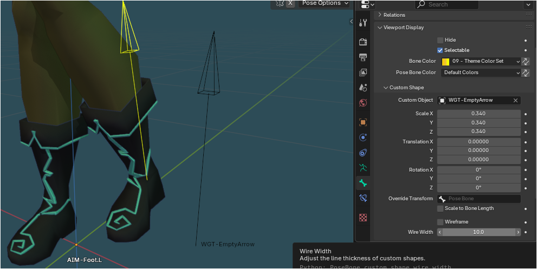Click the object icon in Custom Object field
This screenshot has width=537, height=269.
[442, 100]
